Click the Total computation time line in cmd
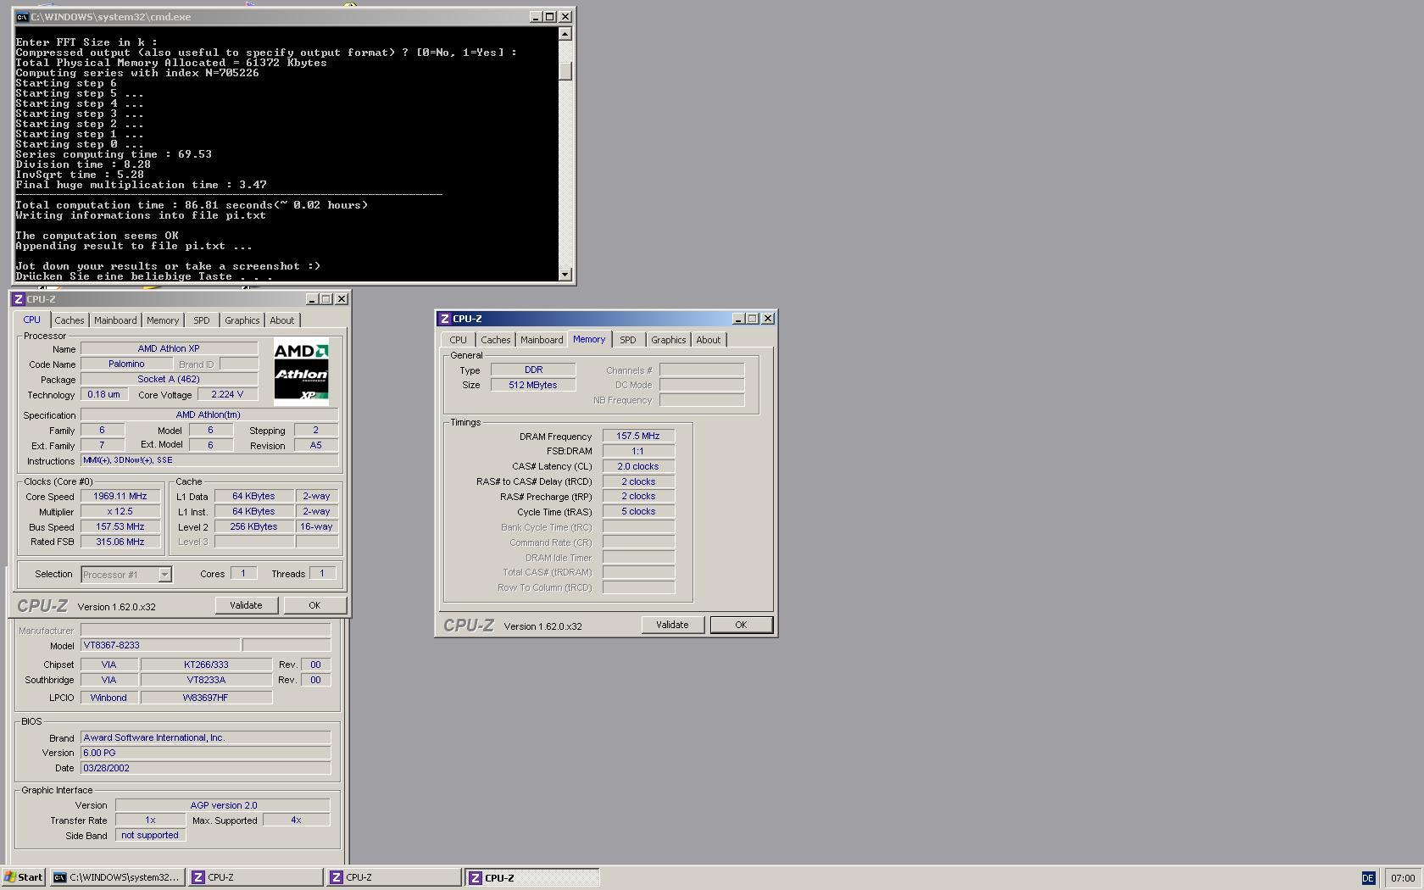The width and height of the screenshot is (1424, 890). 192,205
